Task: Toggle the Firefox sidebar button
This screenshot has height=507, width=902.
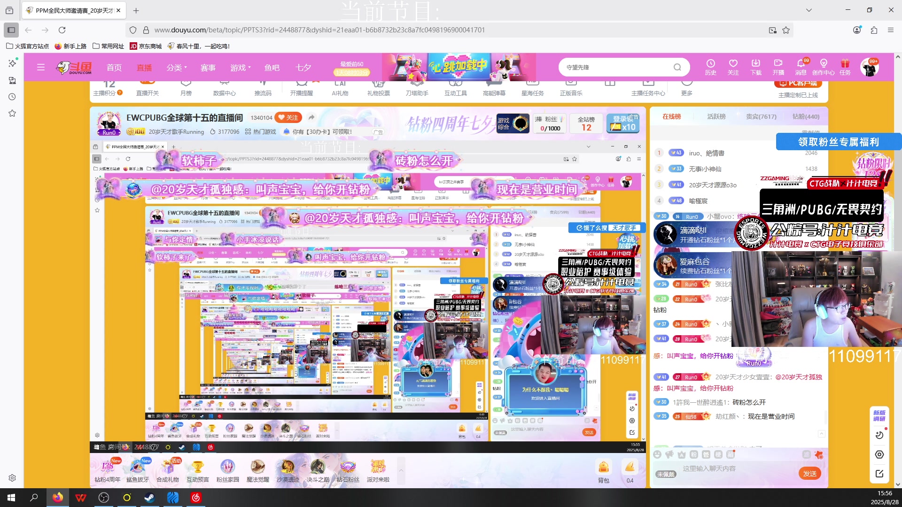Action: pos(11,30)
